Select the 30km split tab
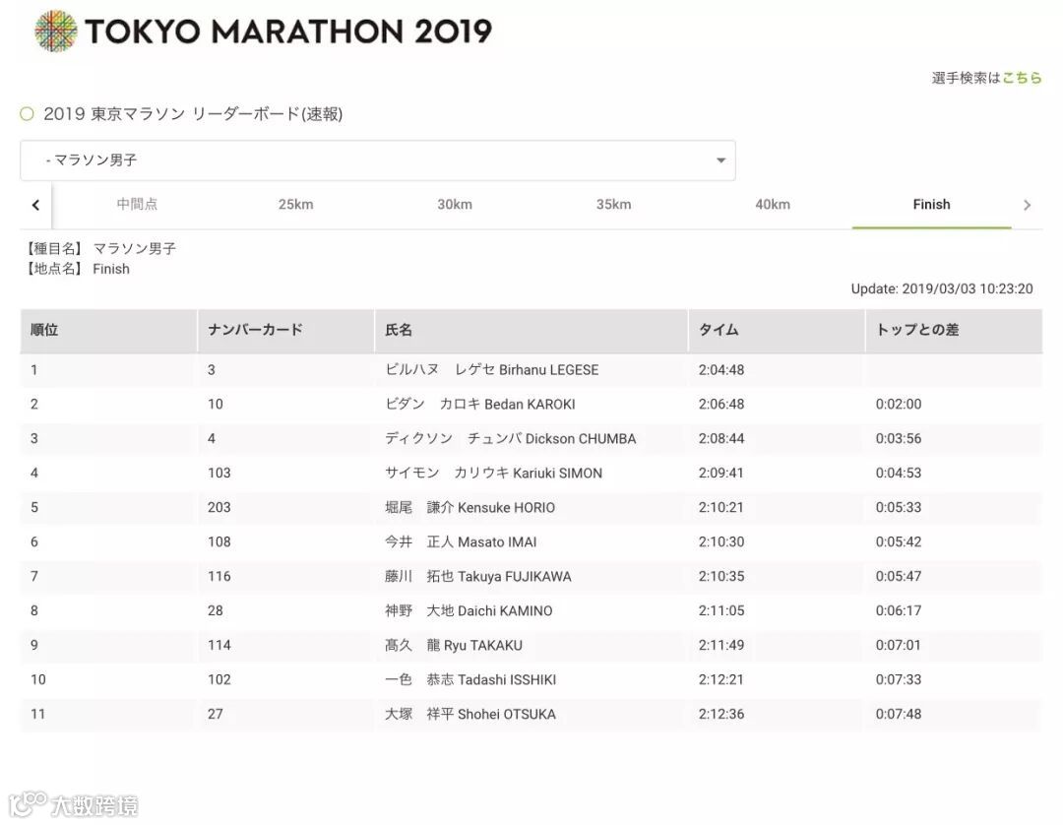Image resolution: width=1063 pixels, height=825 pixels. (x=455, y=205)
